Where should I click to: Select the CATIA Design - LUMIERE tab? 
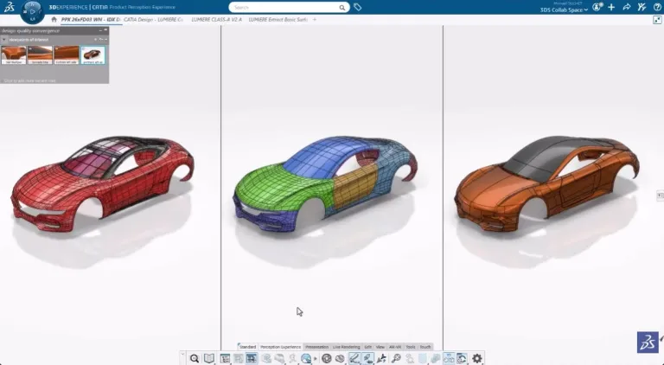(153, 20)
